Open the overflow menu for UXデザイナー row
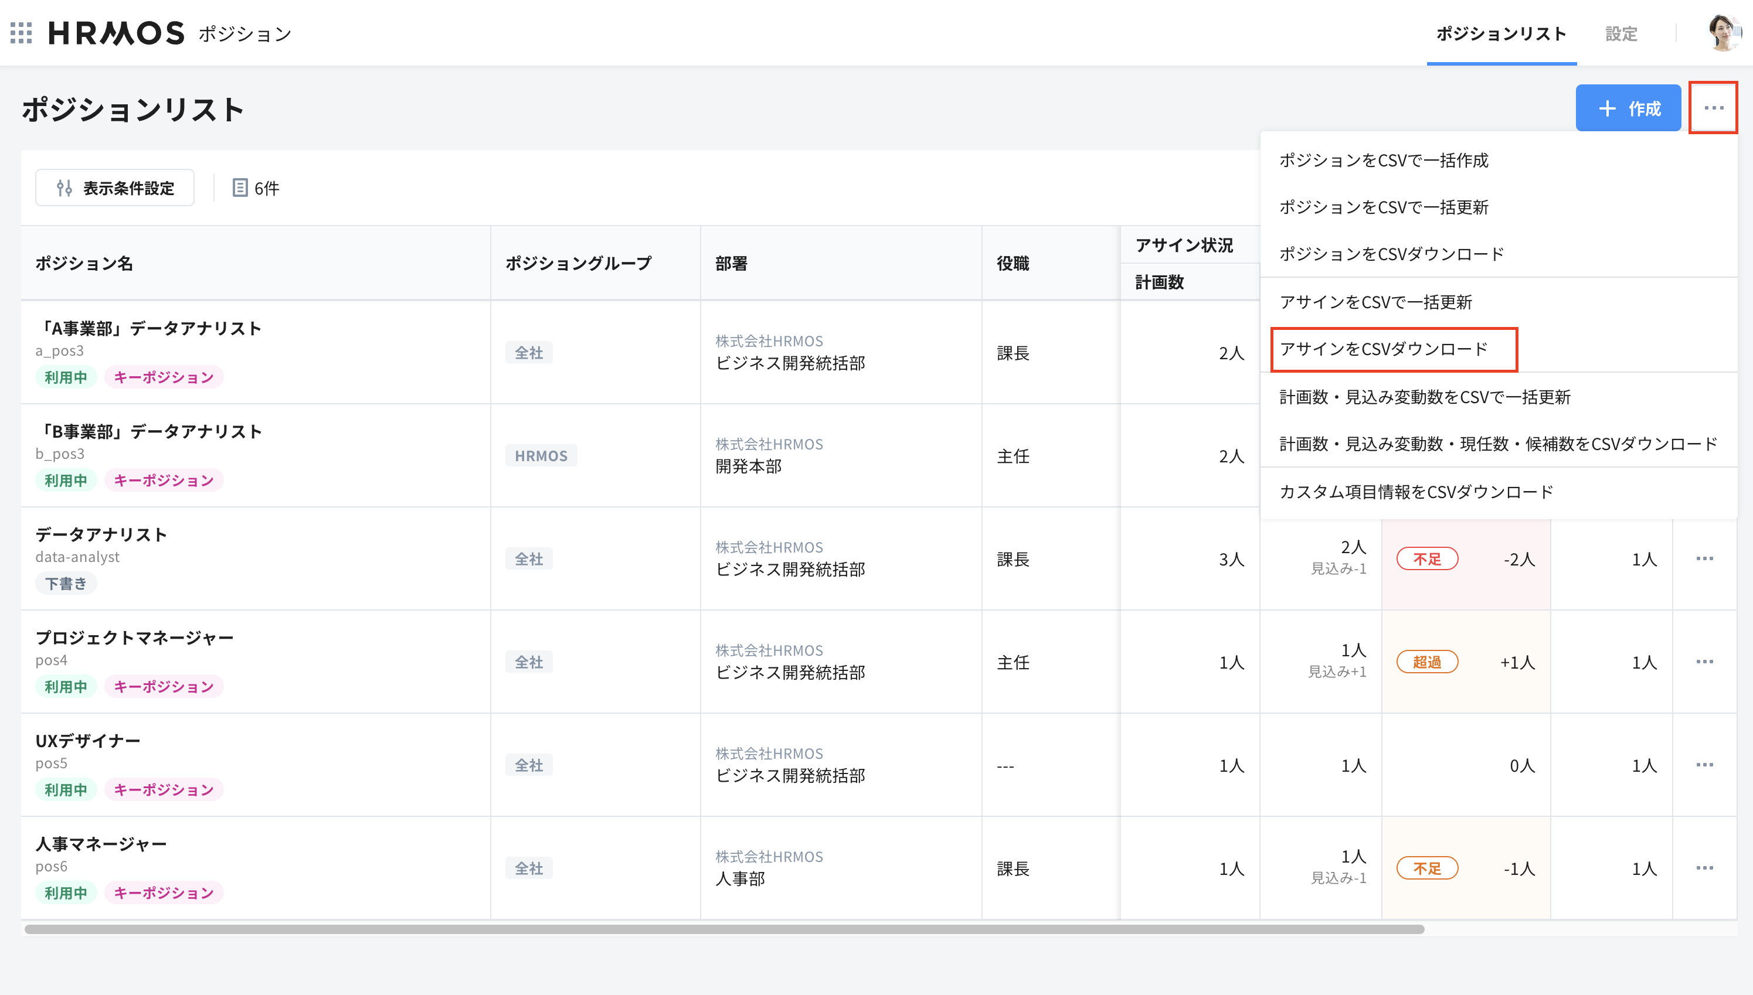 [1705, 765]
